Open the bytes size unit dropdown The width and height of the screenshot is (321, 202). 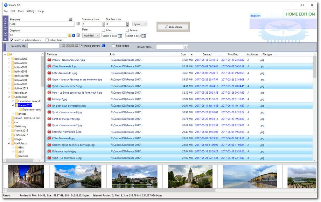[140, 24]
